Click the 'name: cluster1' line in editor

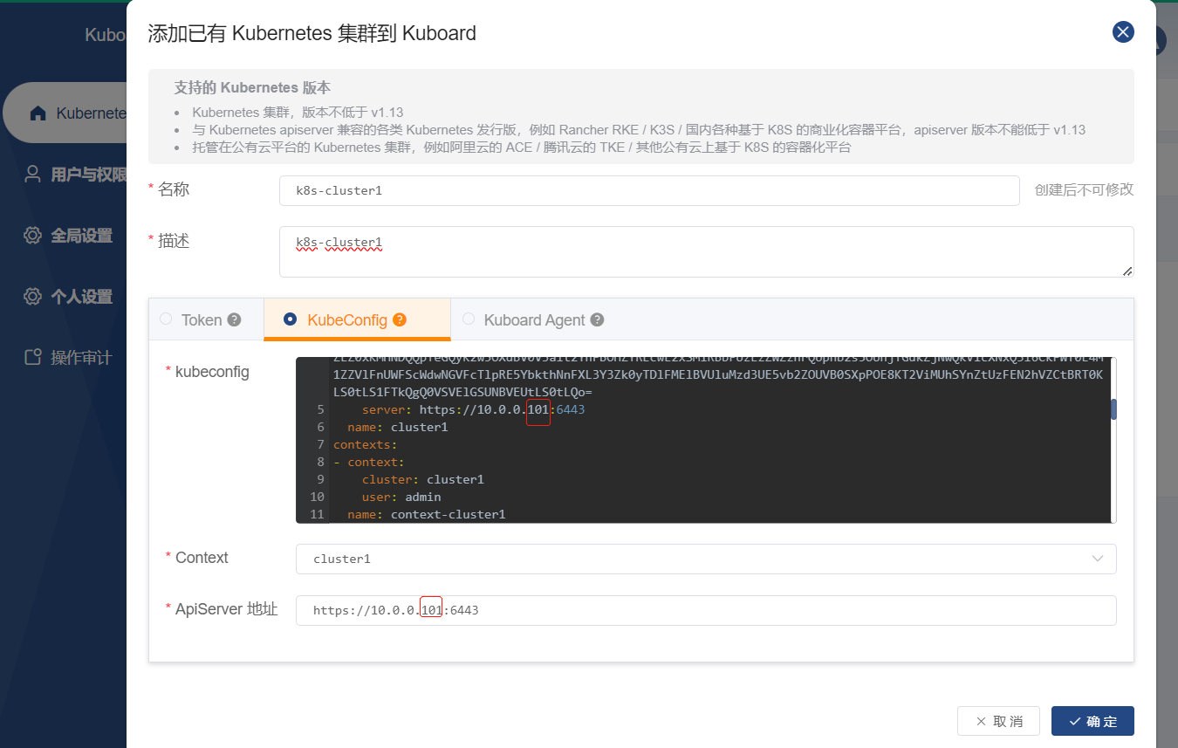397,427
